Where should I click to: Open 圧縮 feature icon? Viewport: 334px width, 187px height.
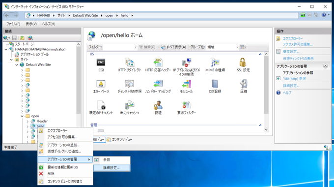(x=243, y=87)
